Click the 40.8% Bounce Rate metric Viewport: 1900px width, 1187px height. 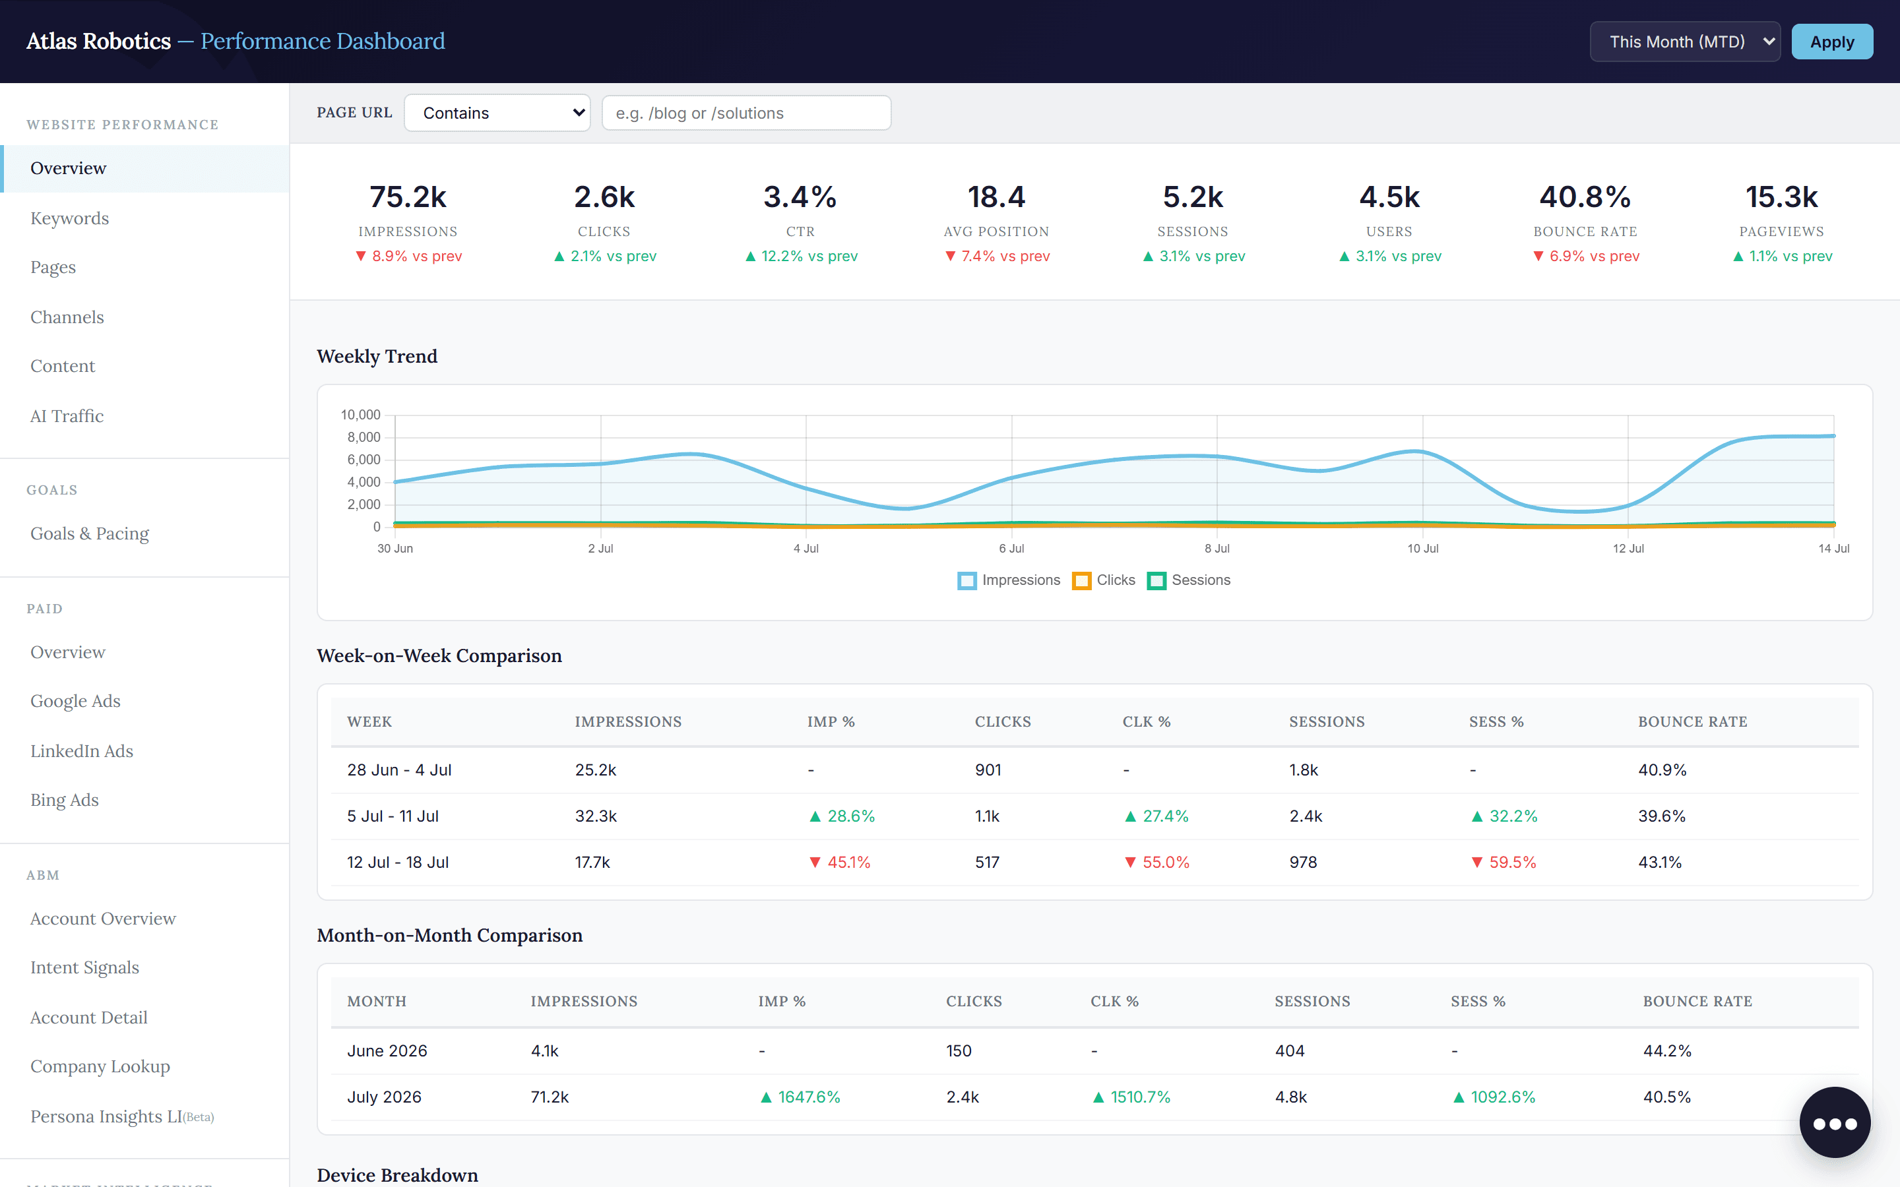[x=1585, y=222]
